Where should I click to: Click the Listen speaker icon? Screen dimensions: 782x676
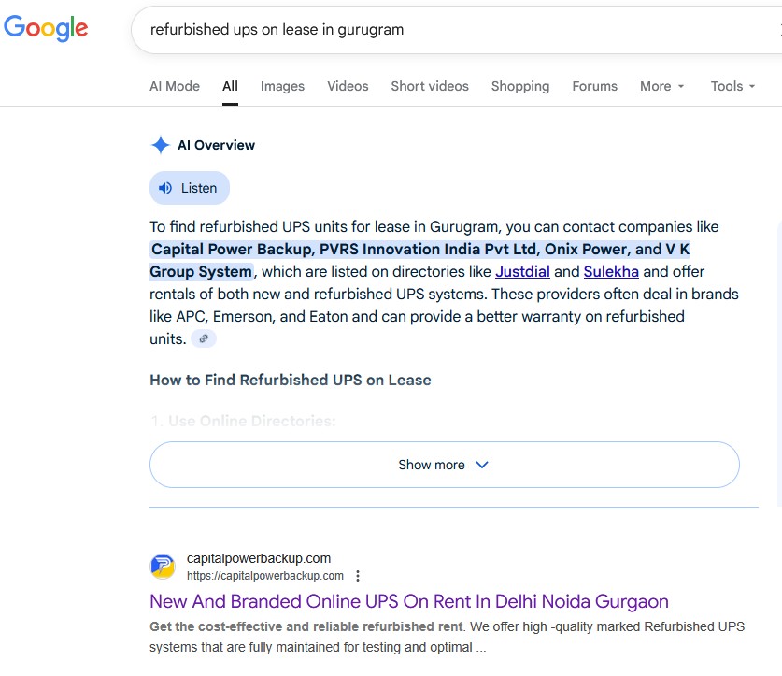165,188
